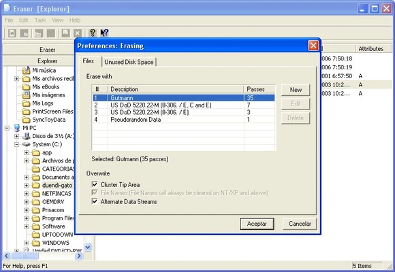This screenshot has width=395, height=272.
Task: Click the Mis eBooks folder icon
Action: 26,87
